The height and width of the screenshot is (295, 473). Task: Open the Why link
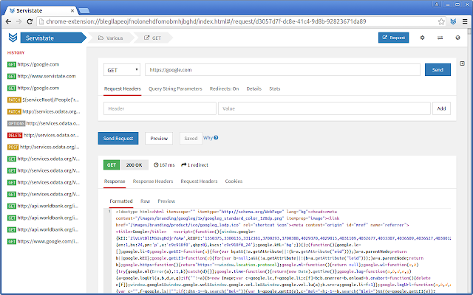pos(208,138)
